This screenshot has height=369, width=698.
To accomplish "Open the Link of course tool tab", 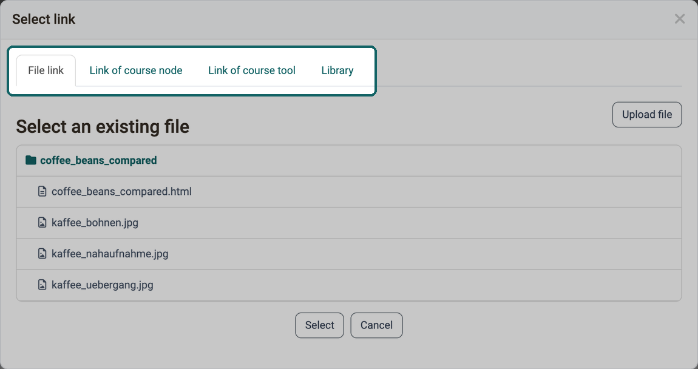I will pyautogui.click(x=252, y=70).
